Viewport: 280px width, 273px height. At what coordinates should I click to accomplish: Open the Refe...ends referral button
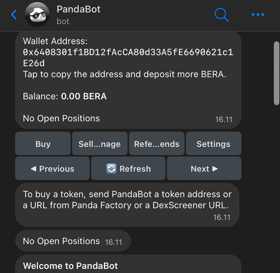point(157,144)
